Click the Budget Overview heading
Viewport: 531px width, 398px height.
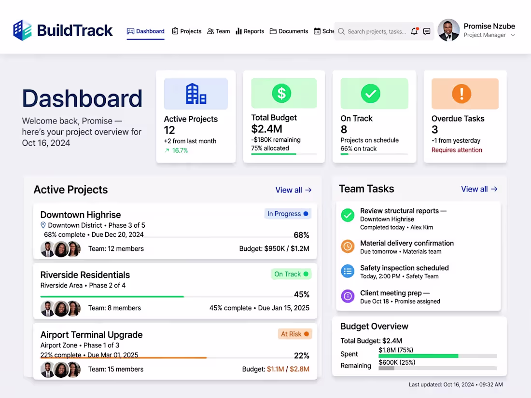[x=374, y=326]
